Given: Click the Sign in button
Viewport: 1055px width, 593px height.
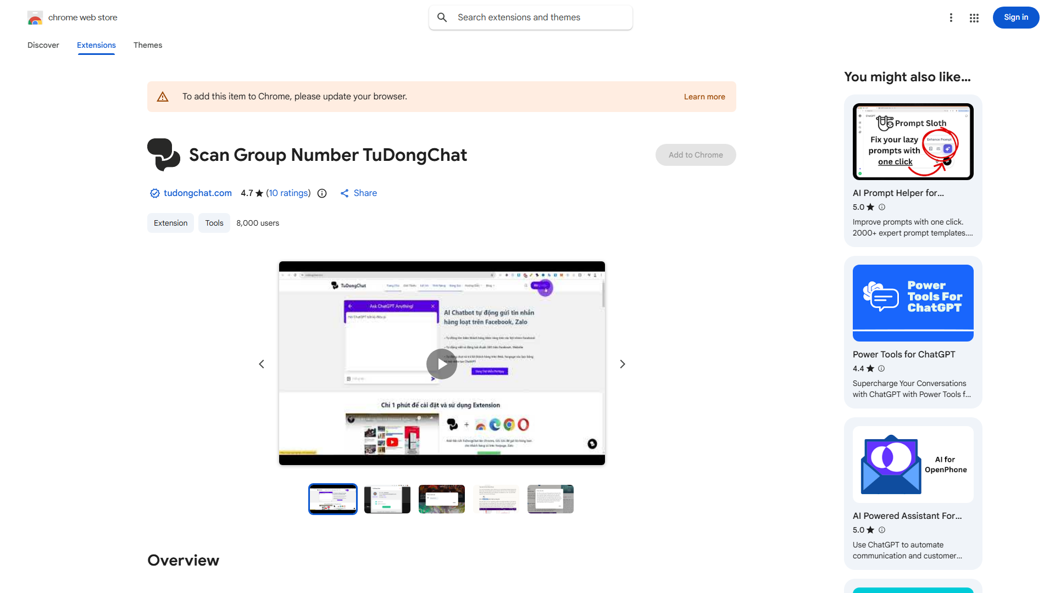Looking at the screenshot, I should (1015, 18).
